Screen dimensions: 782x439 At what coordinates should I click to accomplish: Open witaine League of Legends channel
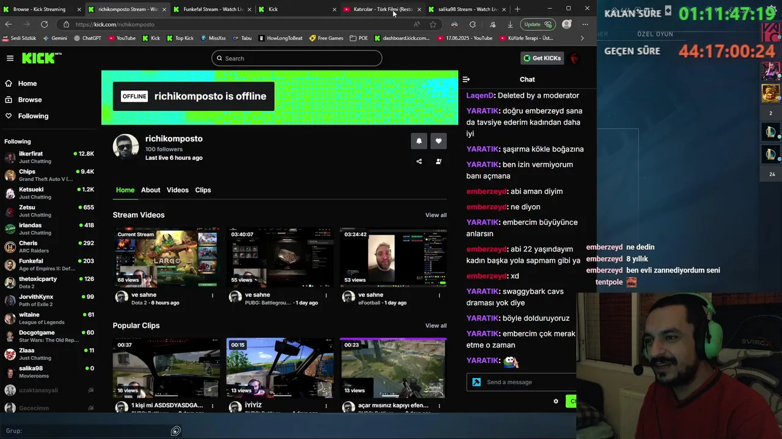(x=49, y=318)
